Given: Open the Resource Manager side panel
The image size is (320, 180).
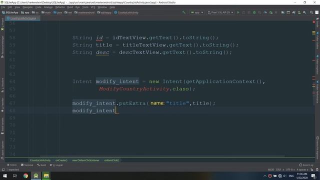Looking at the screenshot, I should point(2,46).
